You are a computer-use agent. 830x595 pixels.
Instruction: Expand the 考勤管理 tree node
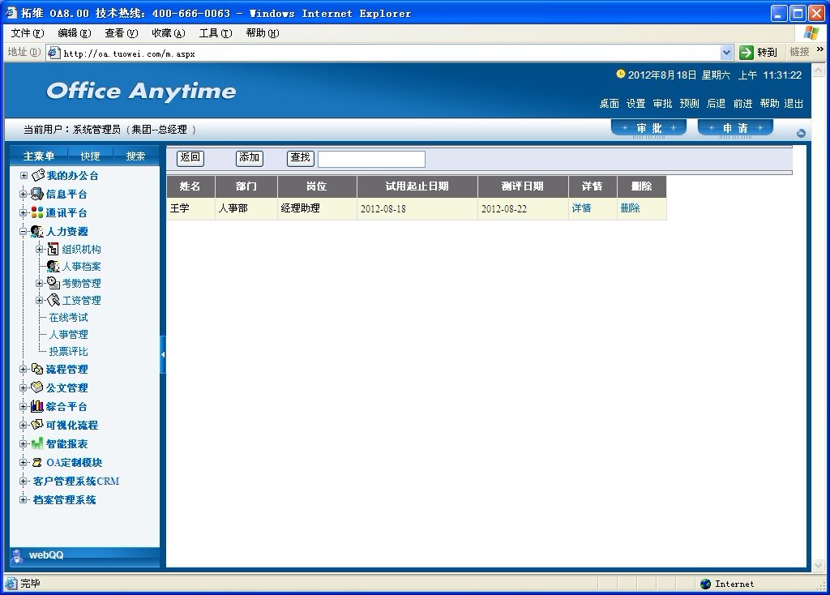click(40, 283)
